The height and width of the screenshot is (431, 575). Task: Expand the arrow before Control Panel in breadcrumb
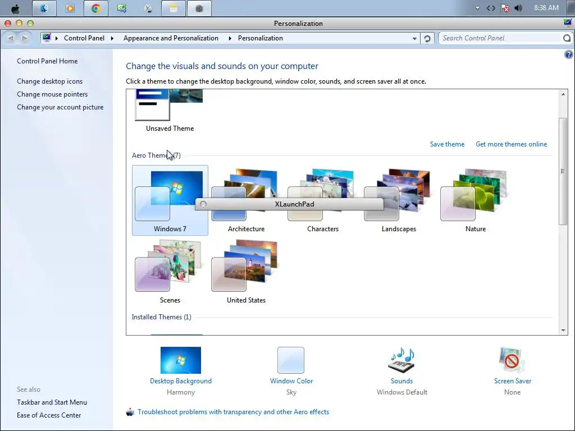coord(57,38)
